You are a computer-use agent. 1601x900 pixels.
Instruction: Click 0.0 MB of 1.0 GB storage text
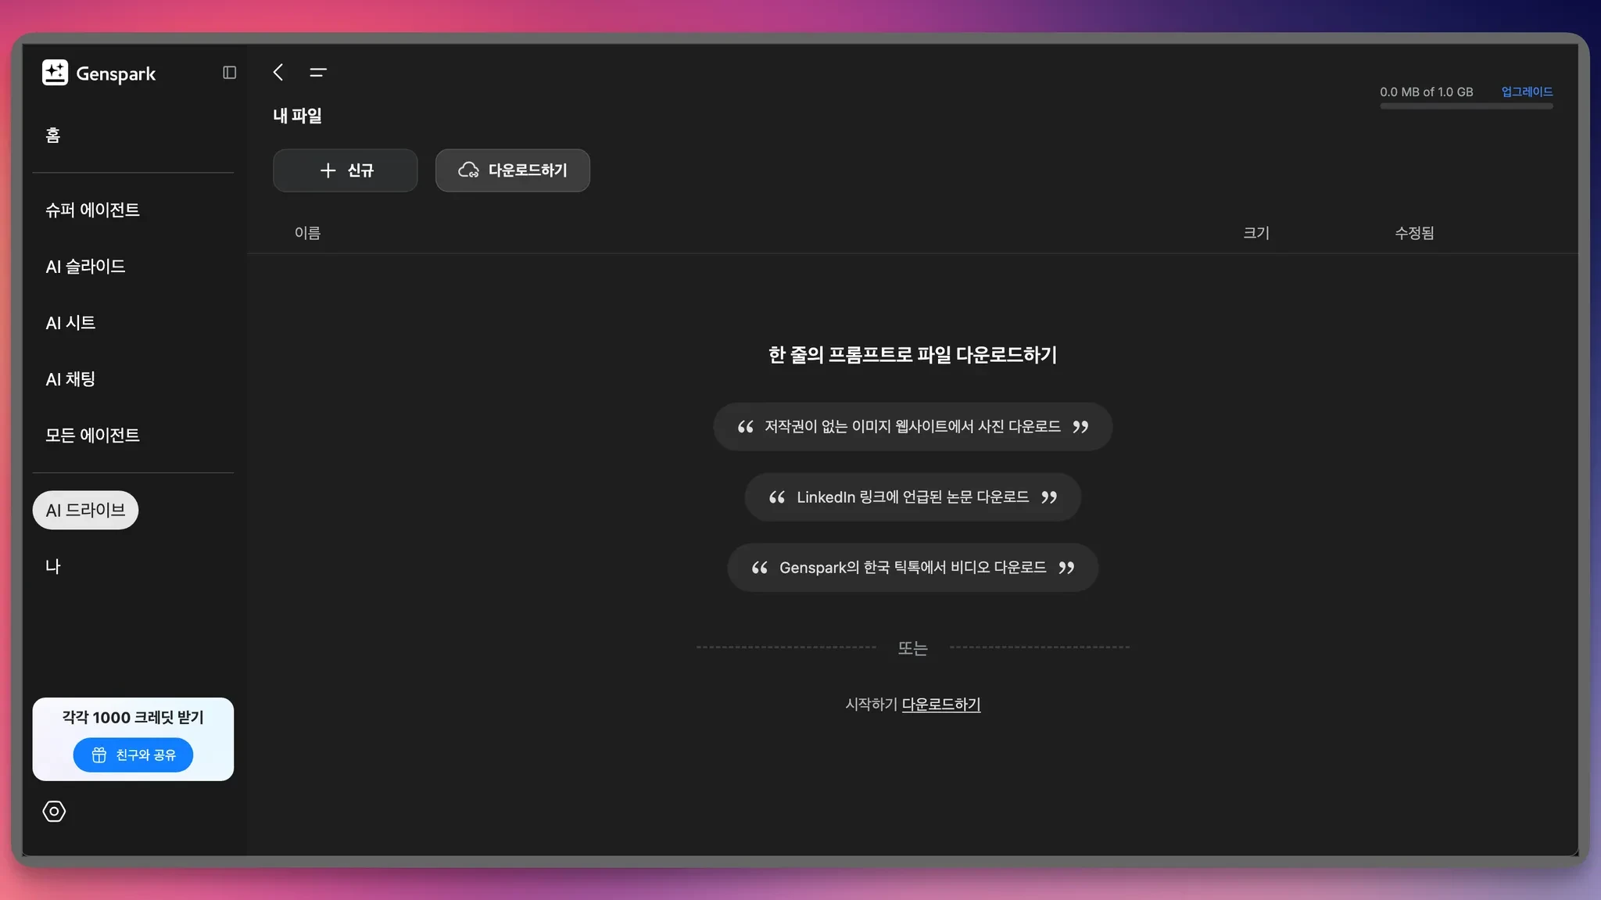tap(1426, 91)
